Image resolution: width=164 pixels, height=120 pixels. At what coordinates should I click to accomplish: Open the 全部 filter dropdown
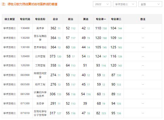click(150, 4)
